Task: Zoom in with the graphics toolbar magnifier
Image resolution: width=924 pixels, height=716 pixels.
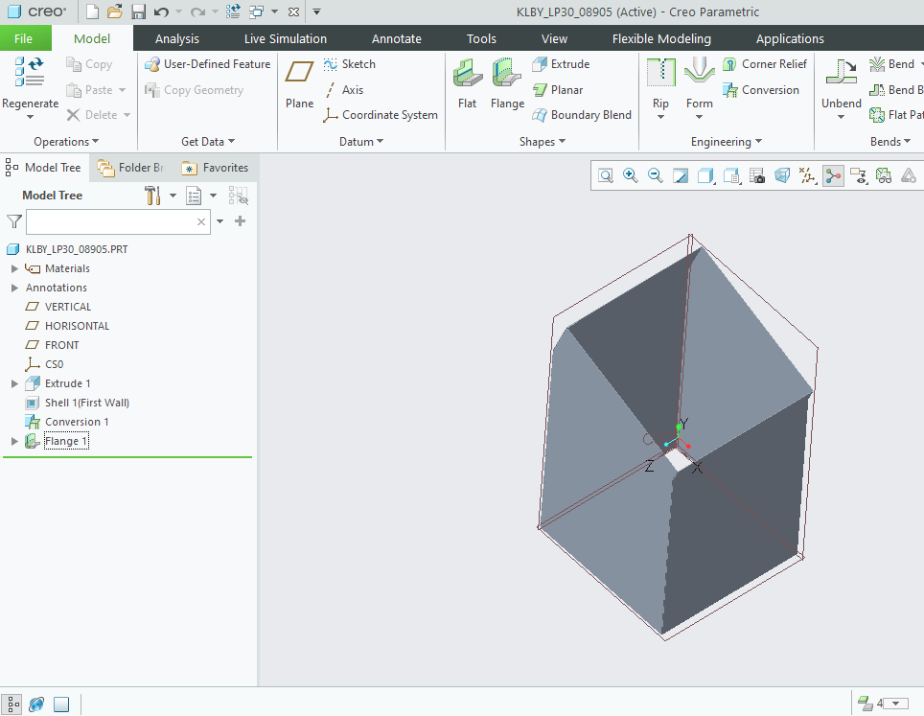Action: (630, 175)
